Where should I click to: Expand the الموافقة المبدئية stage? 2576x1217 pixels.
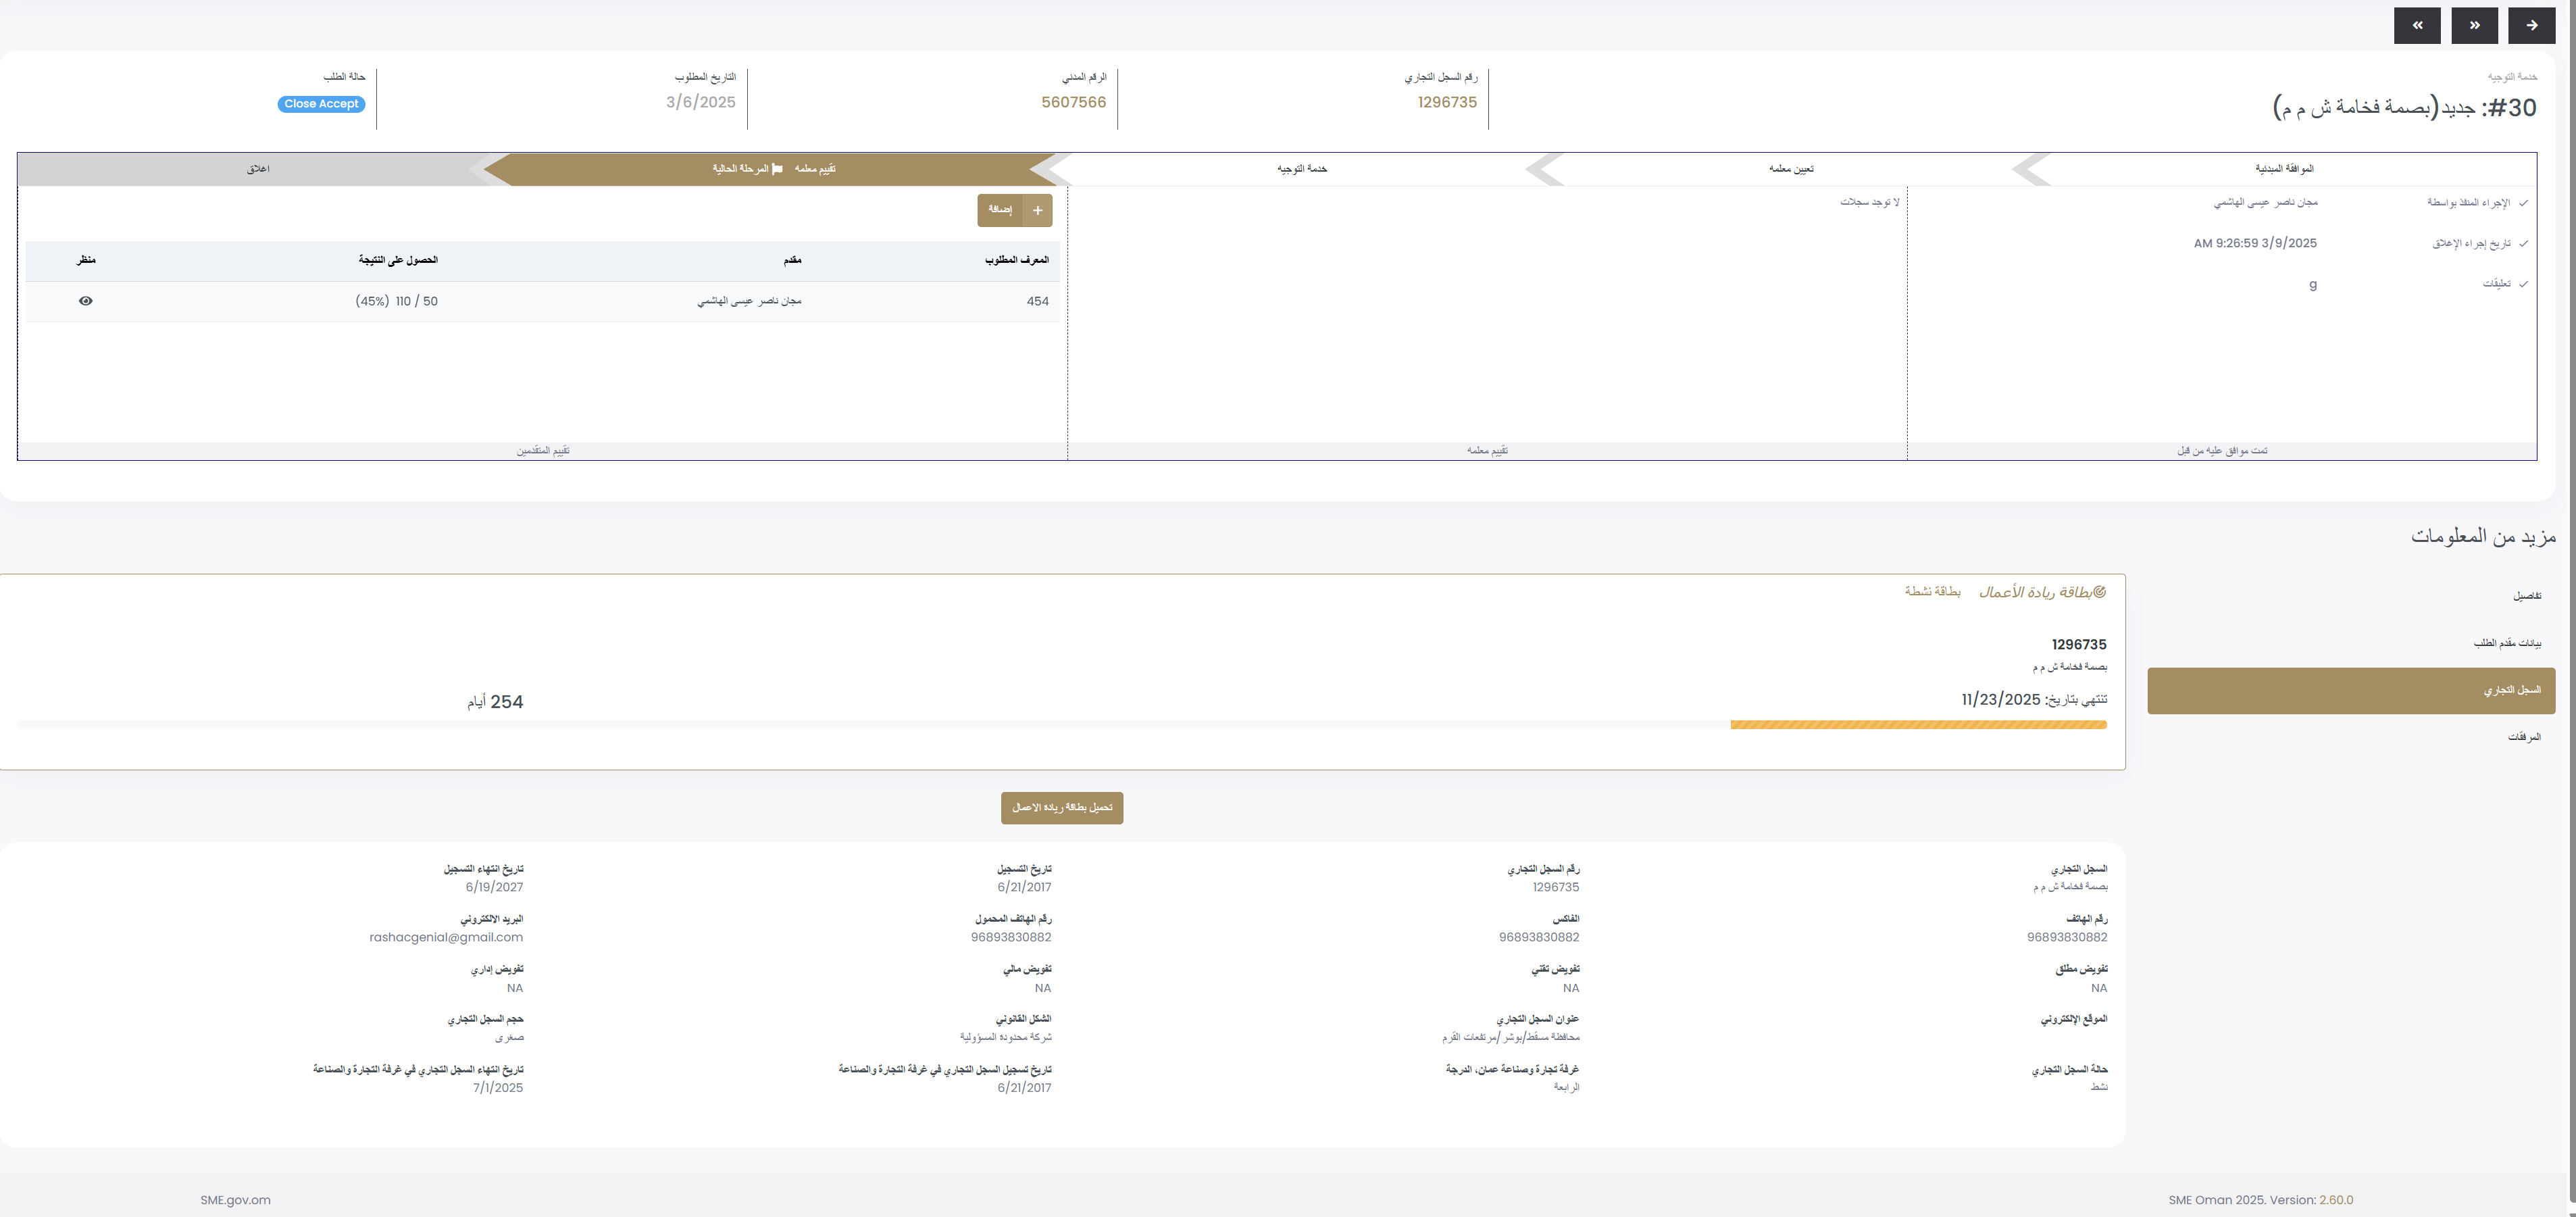pyautogui.click(x=2284, y=169)
